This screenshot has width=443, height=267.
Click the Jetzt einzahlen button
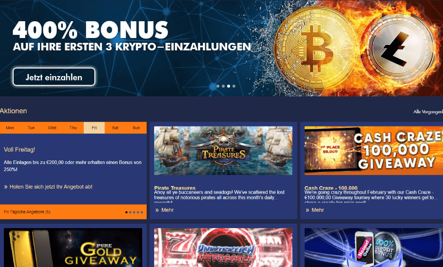point(54,76)
